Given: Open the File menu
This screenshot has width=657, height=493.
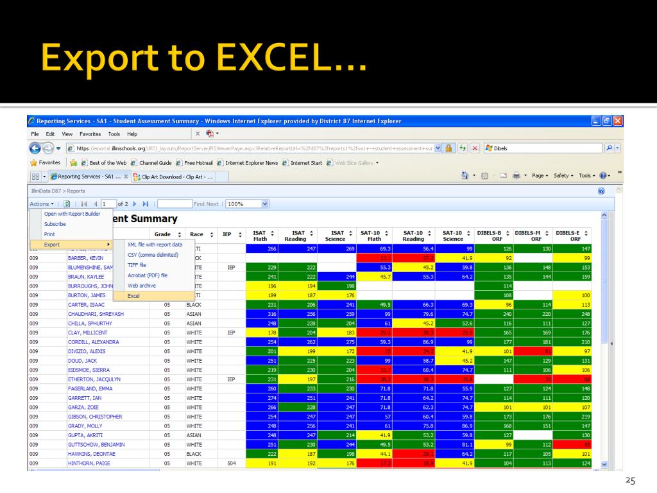Looking at the screenshot, I should [x=35, y=134].
